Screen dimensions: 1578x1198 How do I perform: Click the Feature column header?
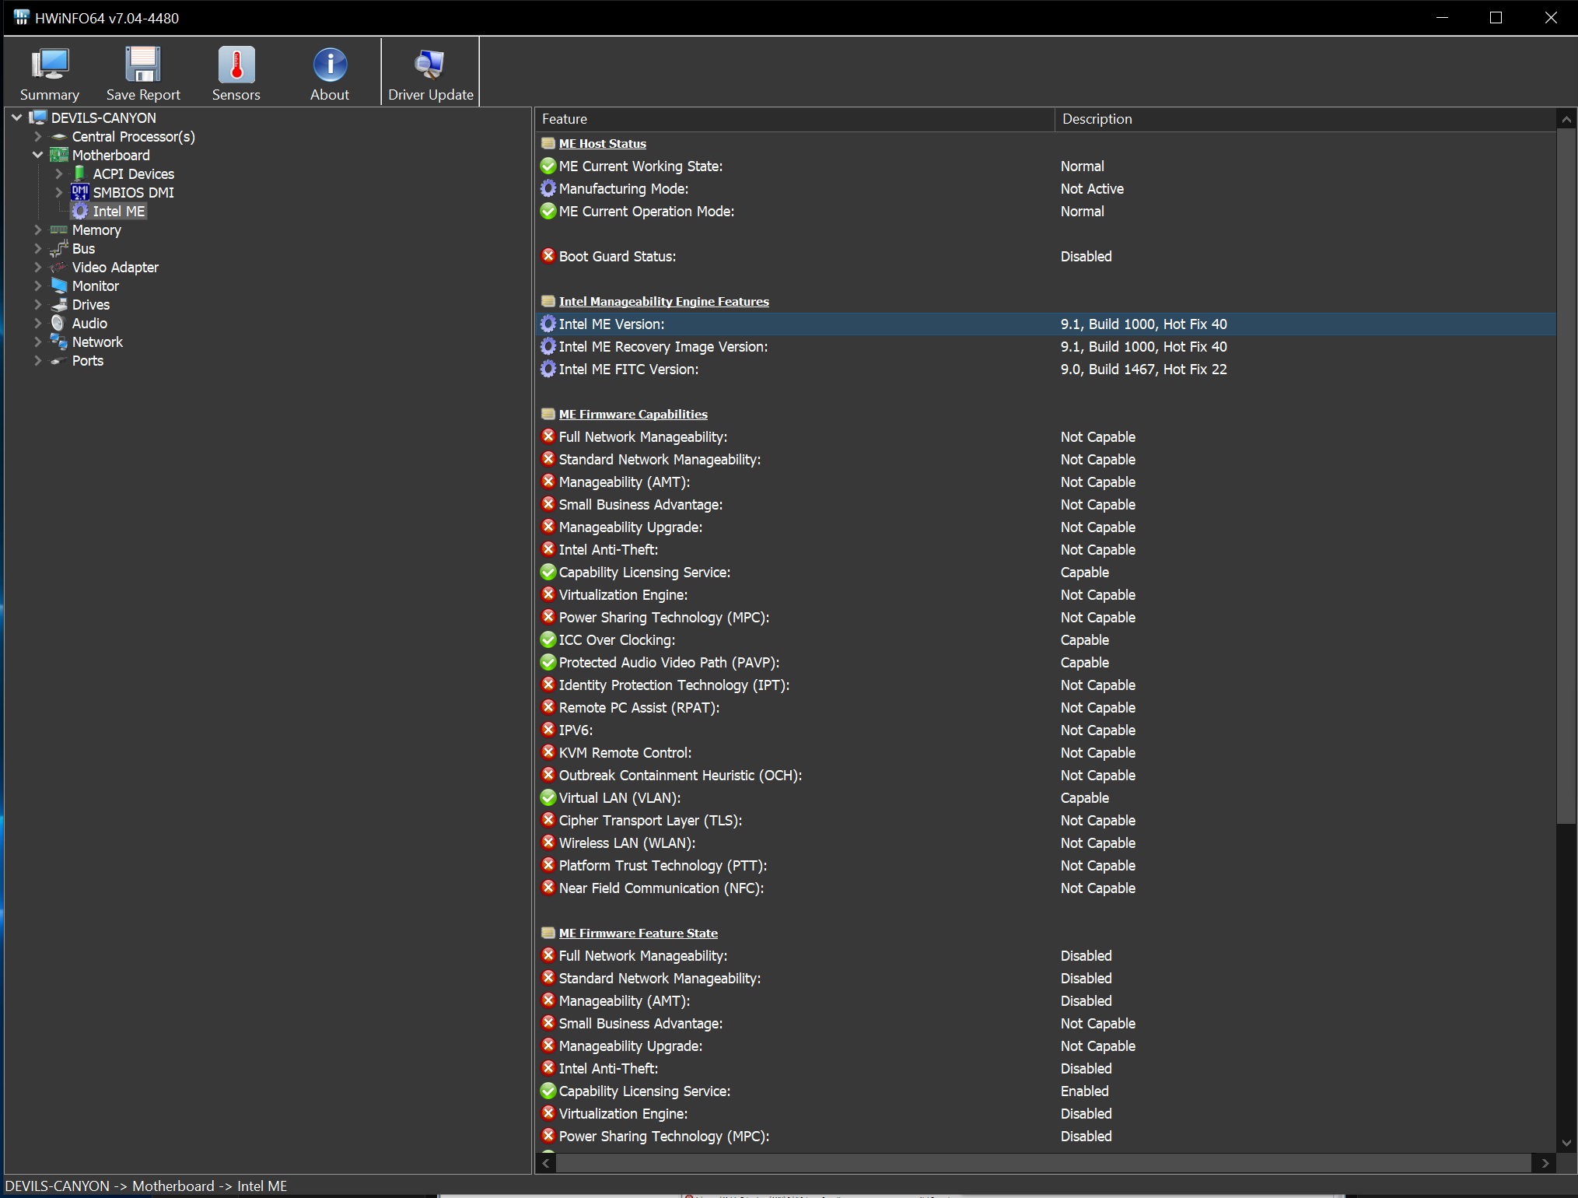pos(795,119)
